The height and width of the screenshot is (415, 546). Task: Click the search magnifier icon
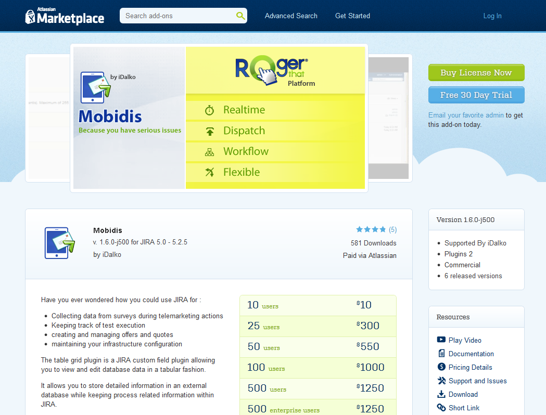240,16
